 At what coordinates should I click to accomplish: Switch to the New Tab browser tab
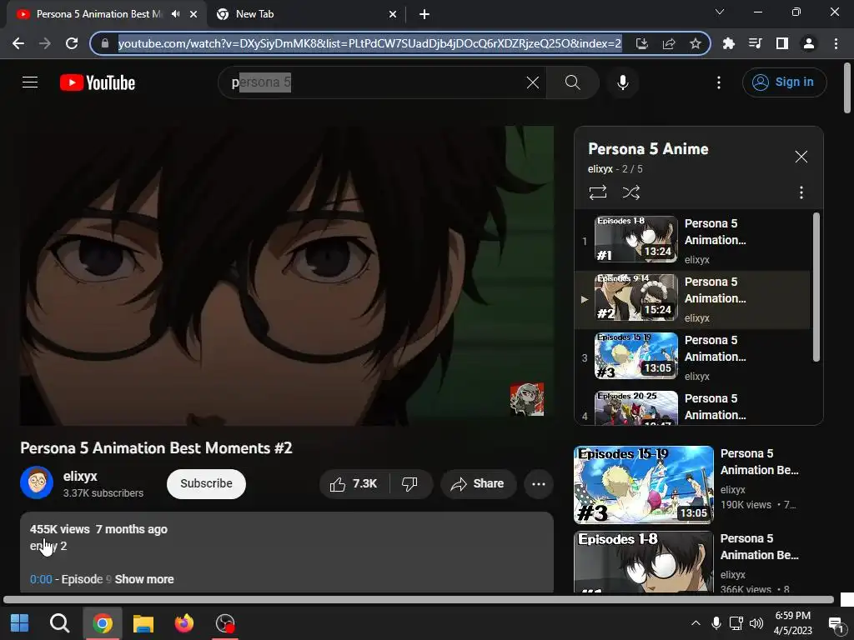pyautogui.click(x=305, y=14)
